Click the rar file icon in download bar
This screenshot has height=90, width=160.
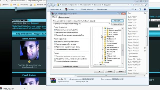pyautogui.click(x=1, y=88)
